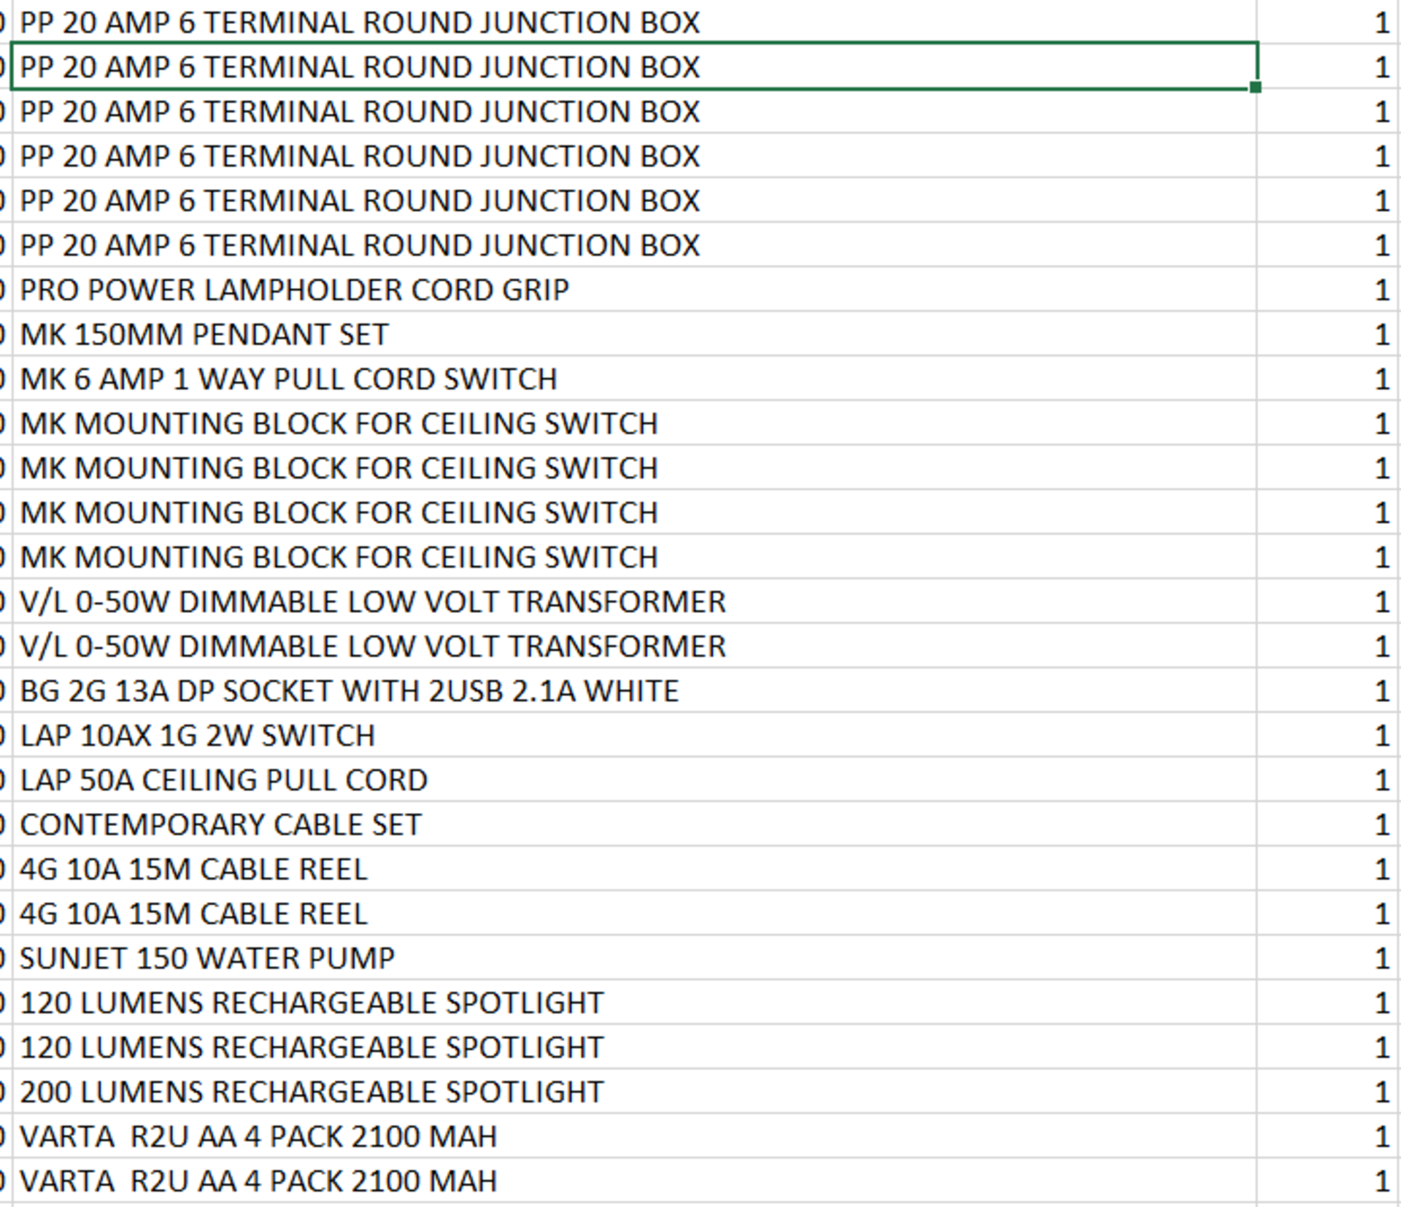
Task: Click the bottom VARTA R2U AA 4 PACK cell
Action: click(x=634, y=1180)
